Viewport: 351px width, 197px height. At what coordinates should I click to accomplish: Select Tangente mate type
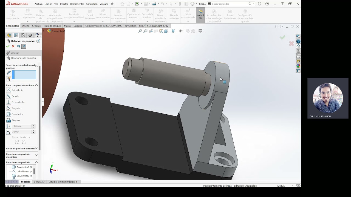point(13,108)
